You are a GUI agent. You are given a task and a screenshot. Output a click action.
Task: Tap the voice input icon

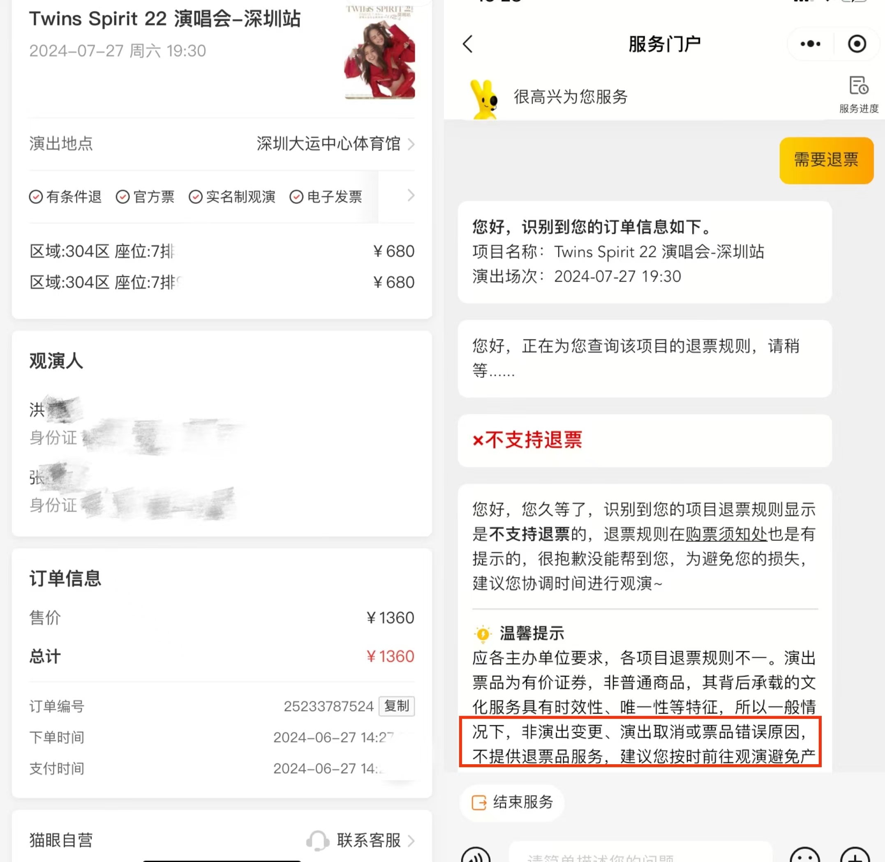tap(476, 855)
